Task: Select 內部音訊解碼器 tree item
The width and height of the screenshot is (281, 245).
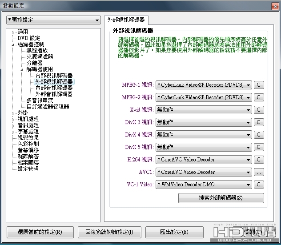Action: click(54, 88)
